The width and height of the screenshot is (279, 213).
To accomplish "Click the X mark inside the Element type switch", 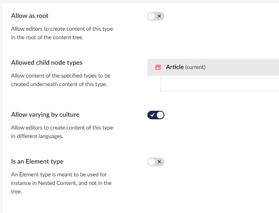I will [159, 162].
